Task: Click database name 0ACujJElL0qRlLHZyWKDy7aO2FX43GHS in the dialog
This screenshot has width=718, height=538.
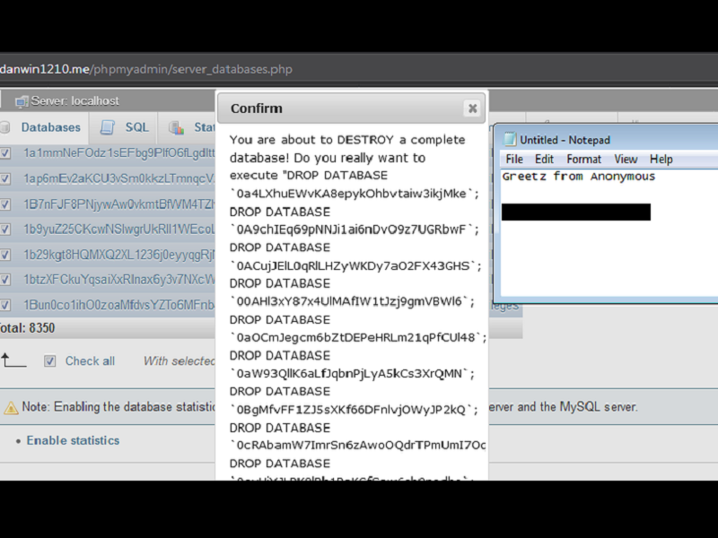Action: [353, 265]
